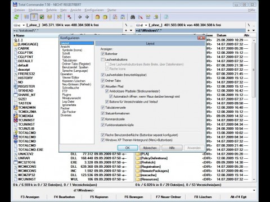Click the red star toolbar icon

pos(69,17)
